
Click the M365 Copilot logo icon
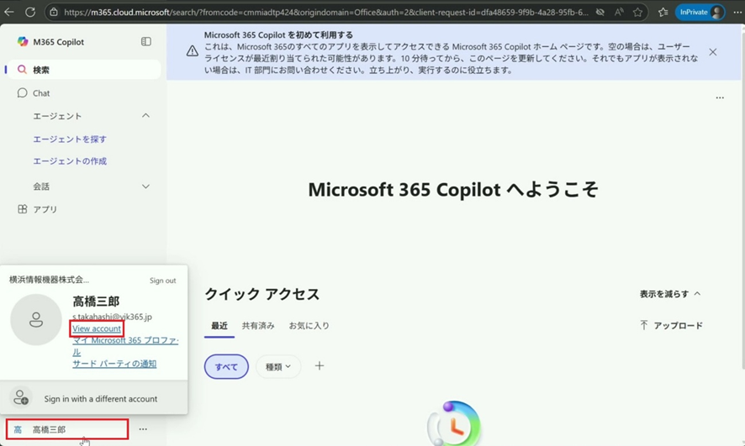[x=22, y=41]
